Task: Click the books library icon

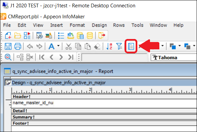Action: 49,35
